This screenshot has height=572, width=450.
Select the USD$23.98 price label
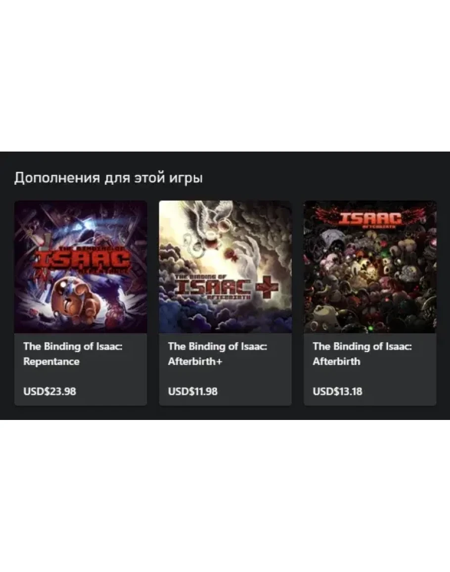point(49,391)
